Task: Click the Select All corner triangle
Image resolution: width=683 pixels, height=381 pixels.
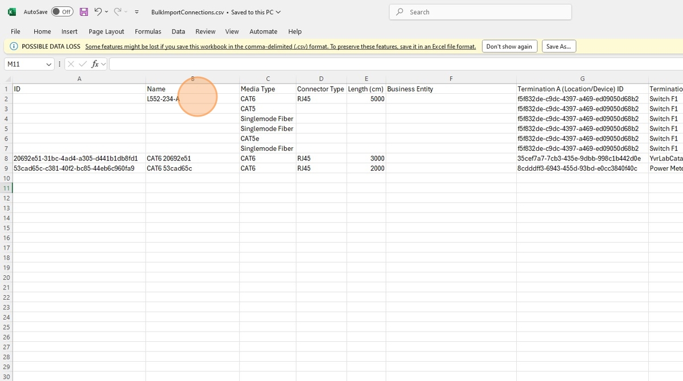Action: point(7,79)
